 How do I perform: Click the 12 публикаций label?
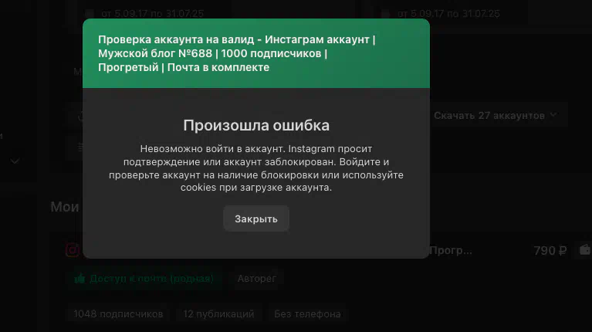[x=218, y=314]
